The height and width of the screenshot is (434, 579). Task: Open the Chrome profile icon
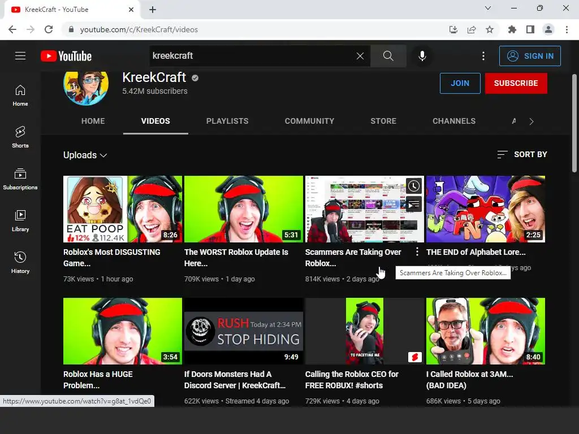548,29
